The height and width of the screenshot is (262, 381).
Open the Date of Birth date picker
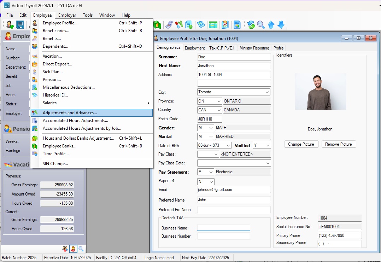(228, 145)
